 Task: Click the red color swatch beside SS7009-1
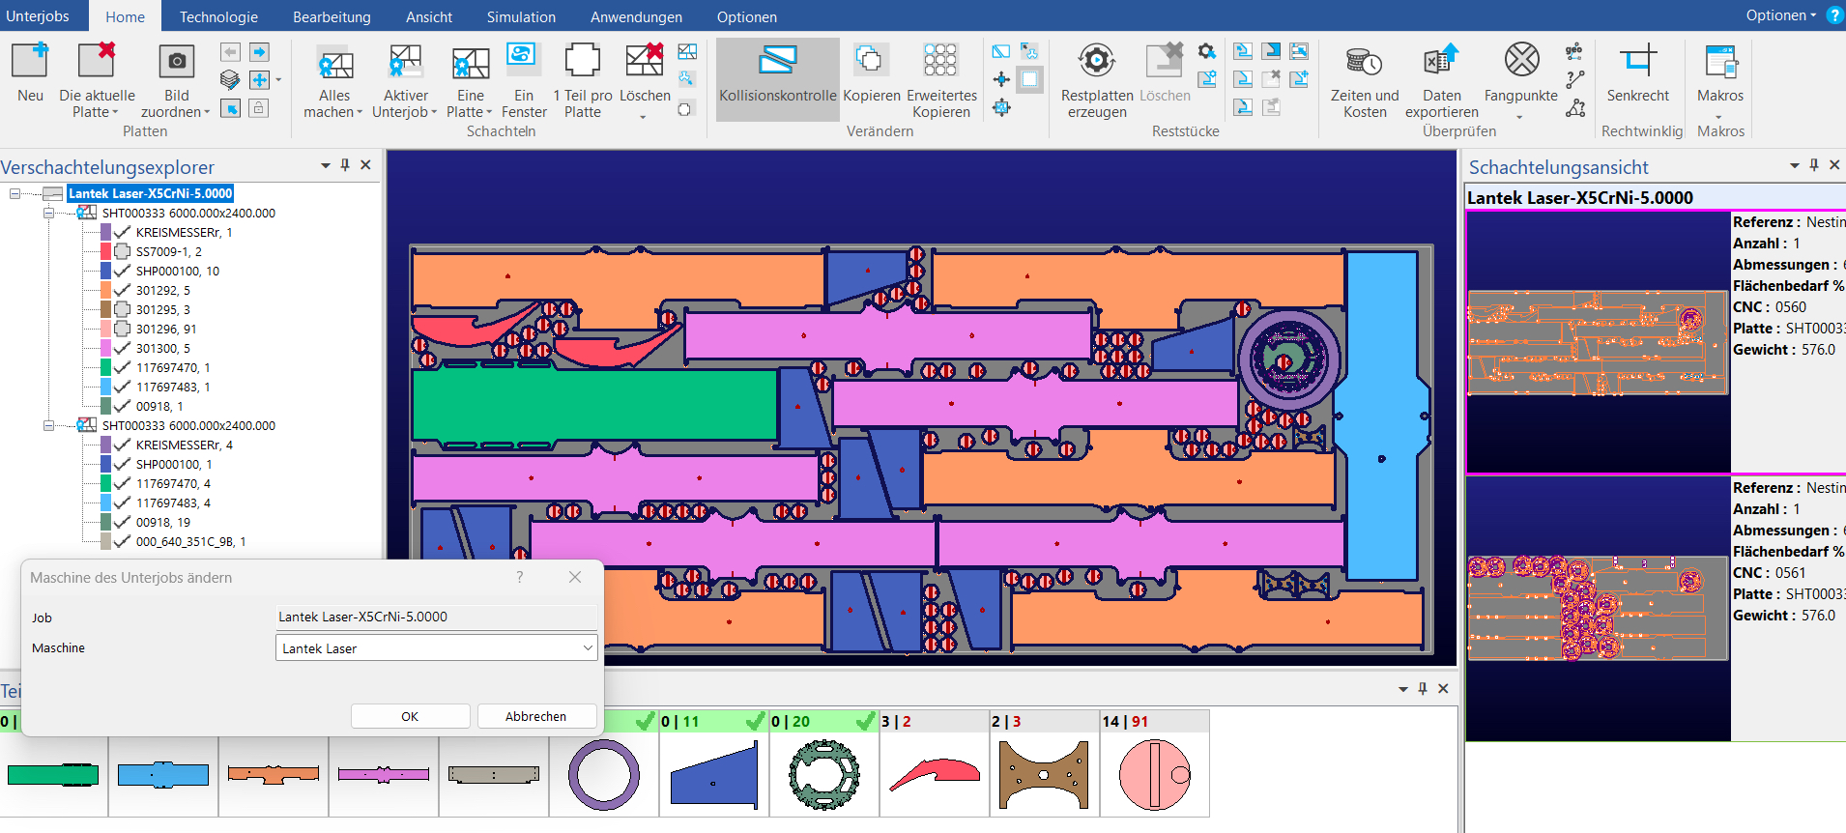(106, 251)
